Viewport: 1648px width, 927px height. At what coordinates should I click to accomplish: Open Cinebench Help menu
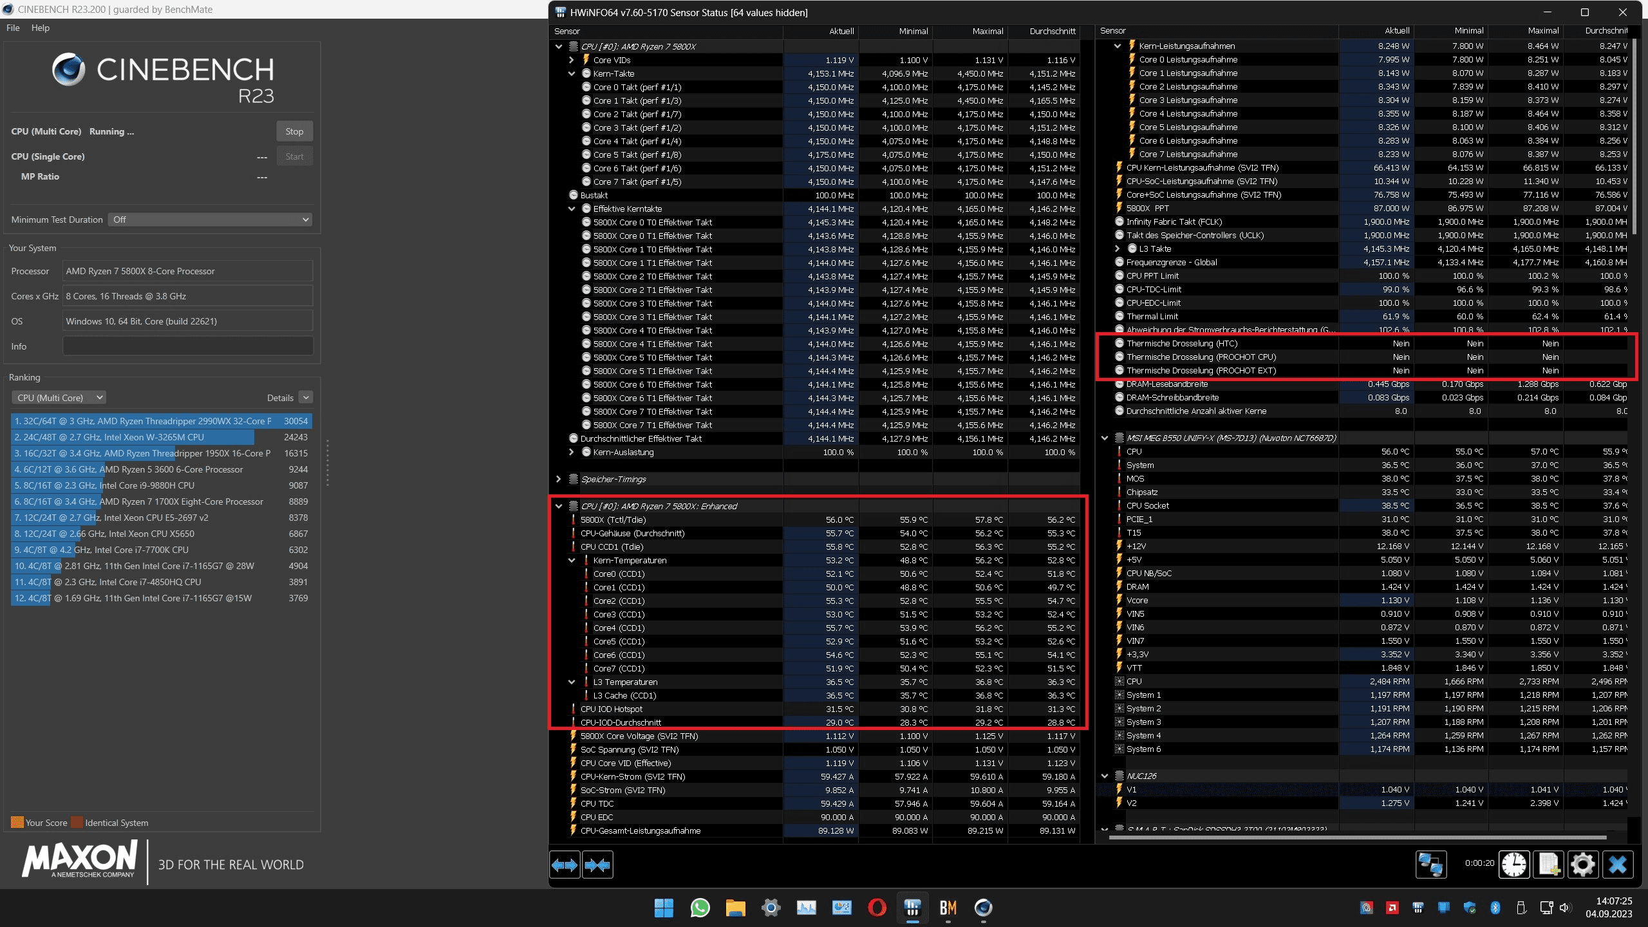(x=40, y=28)
